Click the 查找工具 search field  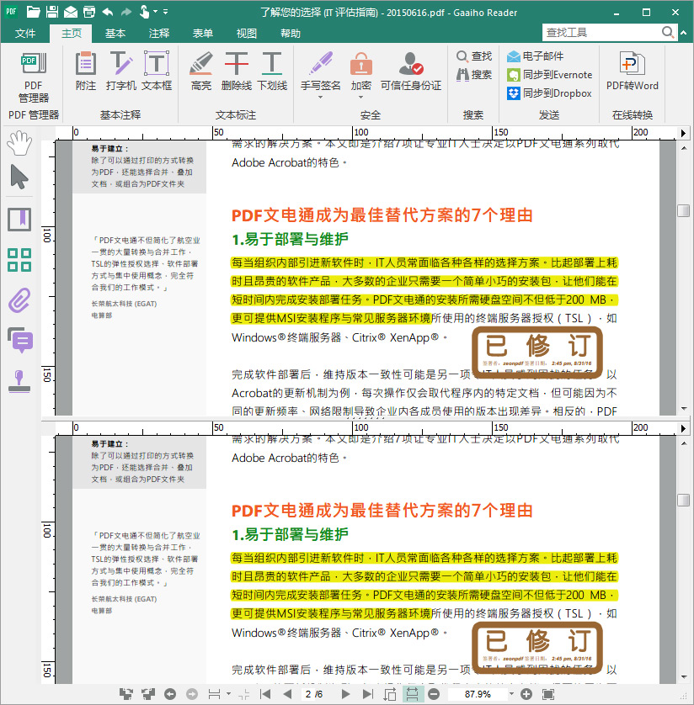[x=601, y=32]
